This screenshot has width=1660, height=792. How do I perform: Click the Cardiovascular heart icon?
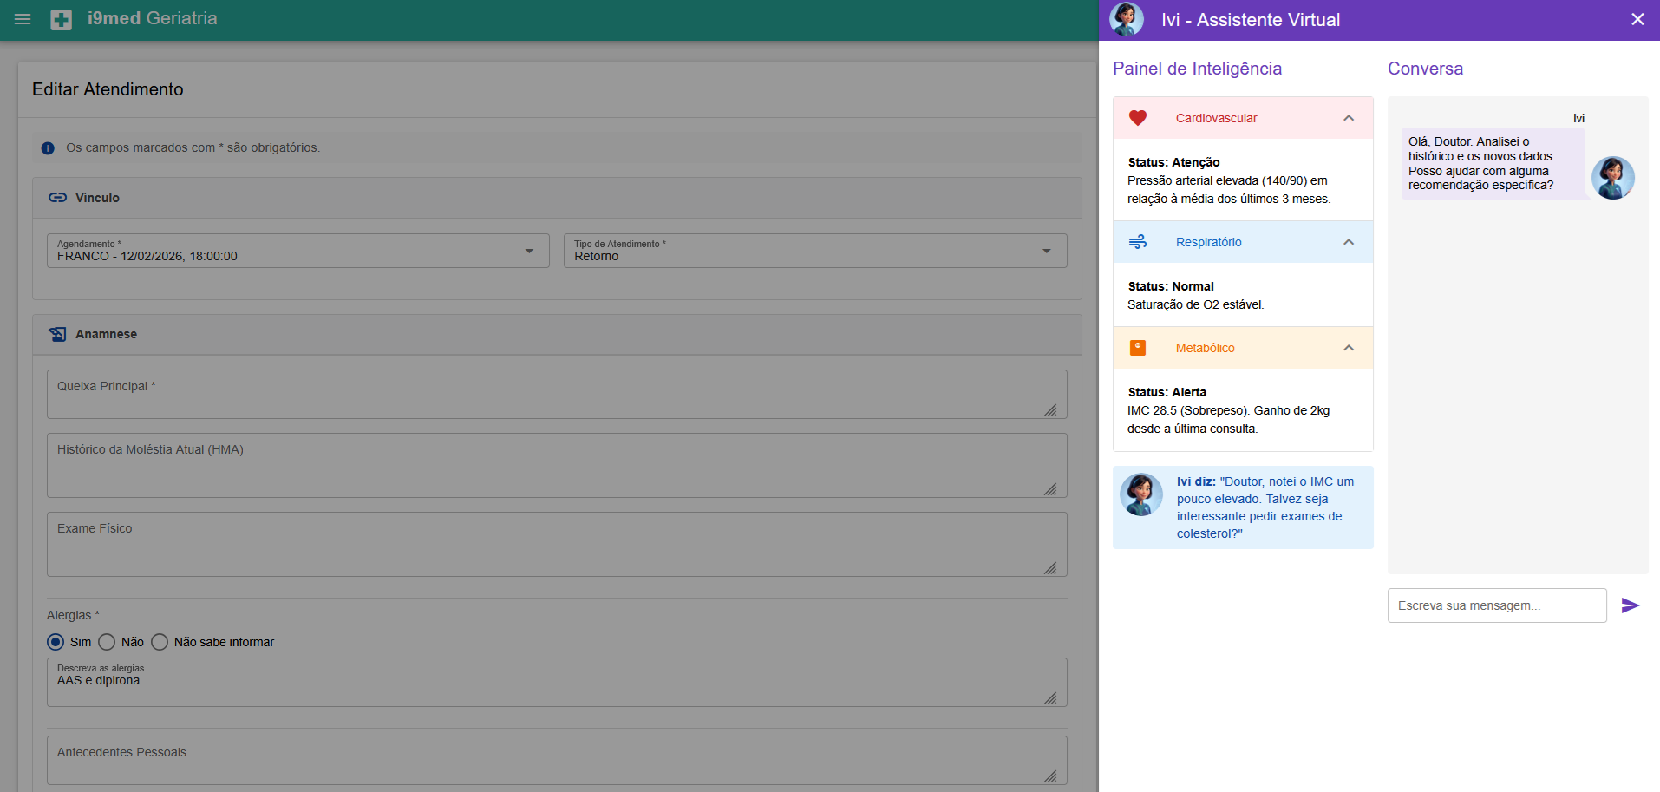[x=1138, y=118]
